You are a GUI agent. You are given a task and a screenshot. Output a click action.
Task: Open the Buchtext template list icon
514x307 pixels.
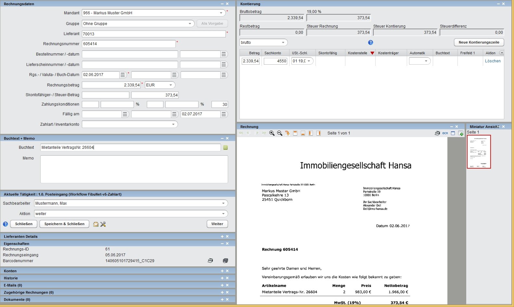point(225,148)
